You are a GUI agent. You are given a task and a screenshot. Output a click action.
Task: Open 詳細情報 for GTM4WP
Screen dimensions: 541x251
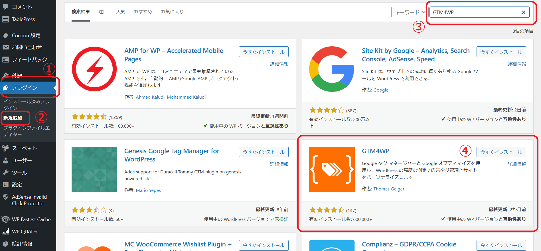[x=517, y=164]
